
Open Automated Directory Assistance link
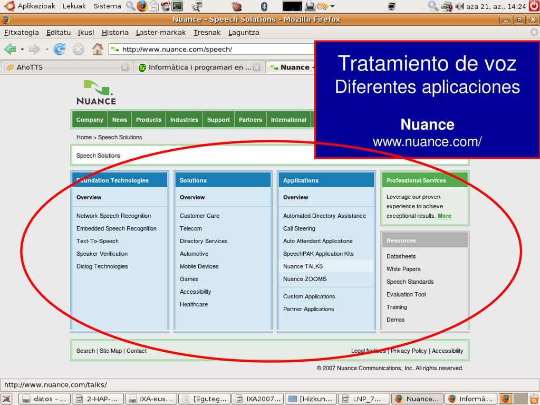click(x=324, y=216)
